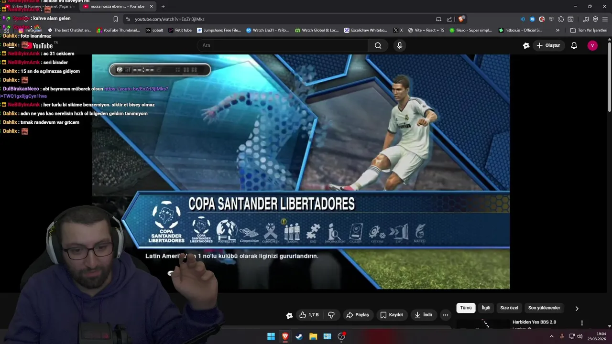Open the YouTube notifications bell
Image resolution: width=612 pixels, height=344 pixels.
click(x=574, y=45)
